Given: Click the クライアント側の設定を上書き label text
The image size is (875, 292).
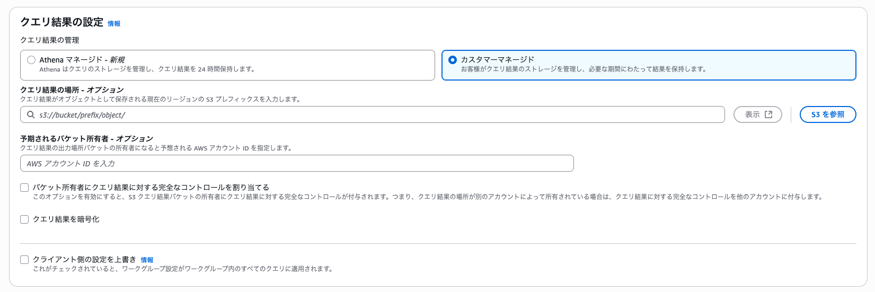Looking at the screenshot, I should [84, 260].
